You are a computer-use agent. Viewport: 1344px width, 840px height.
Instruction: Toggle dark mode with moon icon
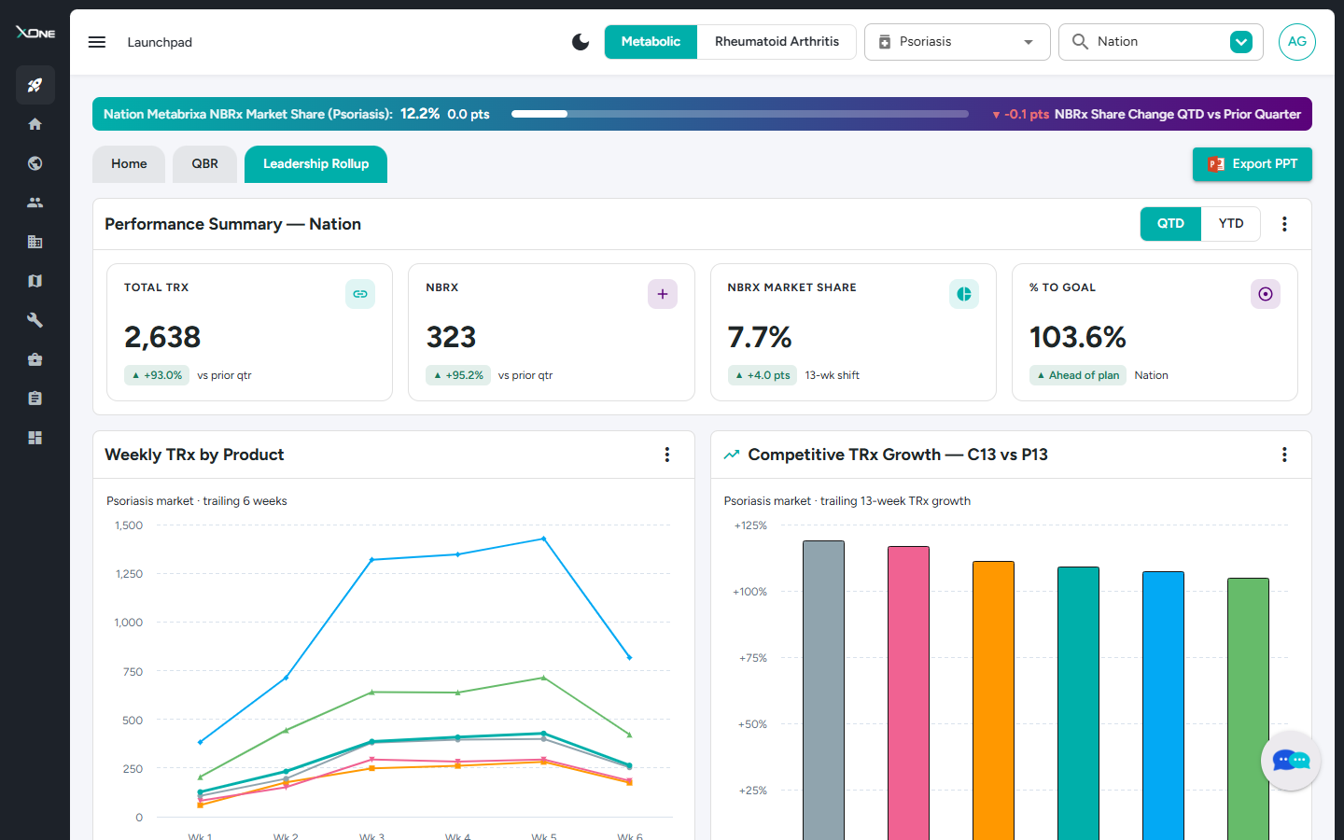coord(581,42)
